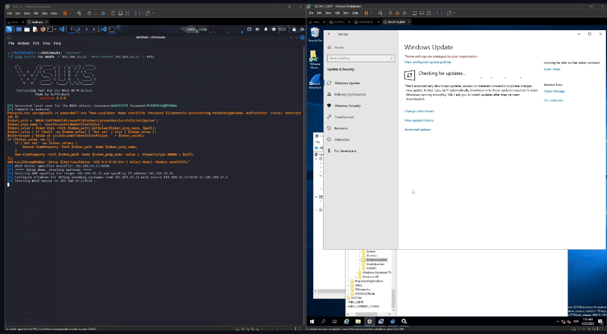Viewport: 607px width, 334px height.
Task: Open the file manager icon in Kali panel
Action: click(27, 29)
